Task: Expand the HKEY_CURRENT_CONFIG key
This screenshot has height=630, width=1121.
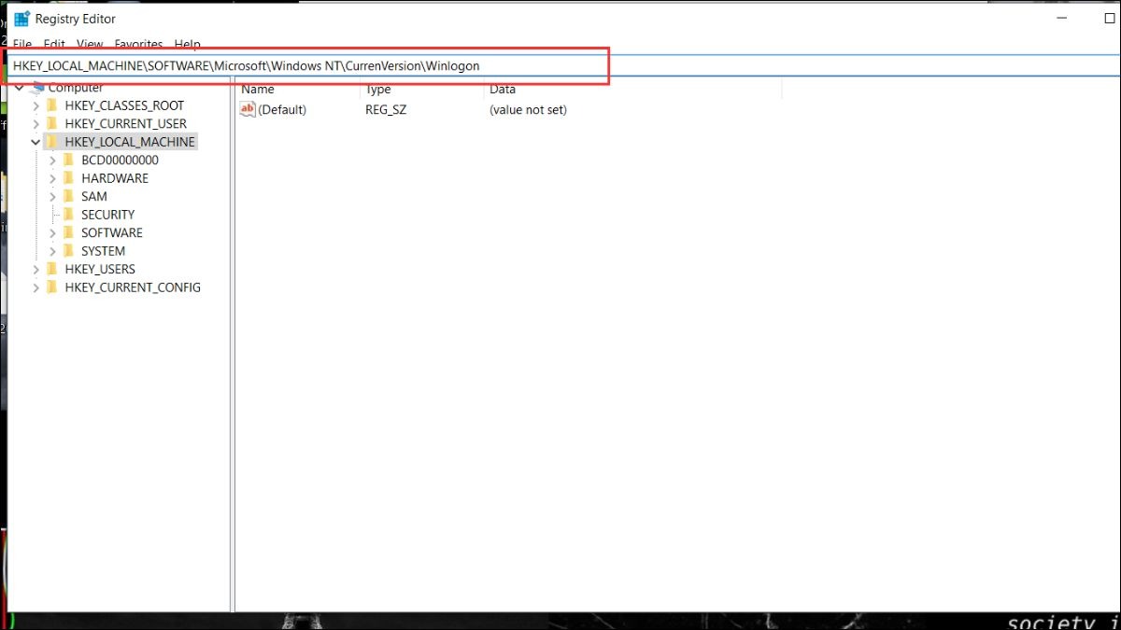Action: pos(35,287)
